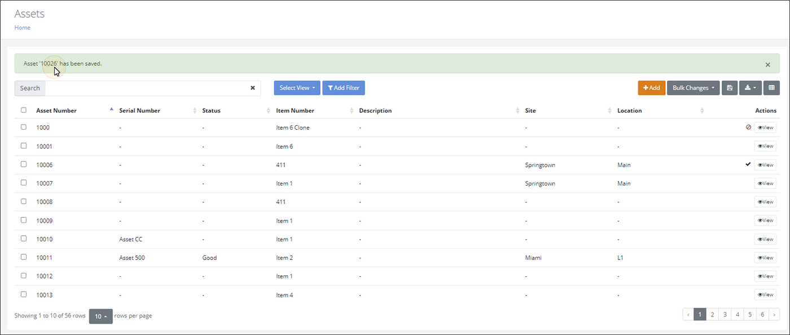Sort by Site column arrow
This screenshot has height=335, width=790.
tap(610, 111)
